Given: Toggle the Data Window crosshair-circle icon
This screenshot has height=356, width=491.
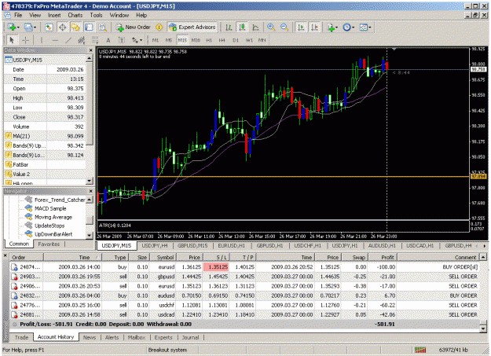Looking at the screenshot, I should pyautogui.click(x=62, y=28).
